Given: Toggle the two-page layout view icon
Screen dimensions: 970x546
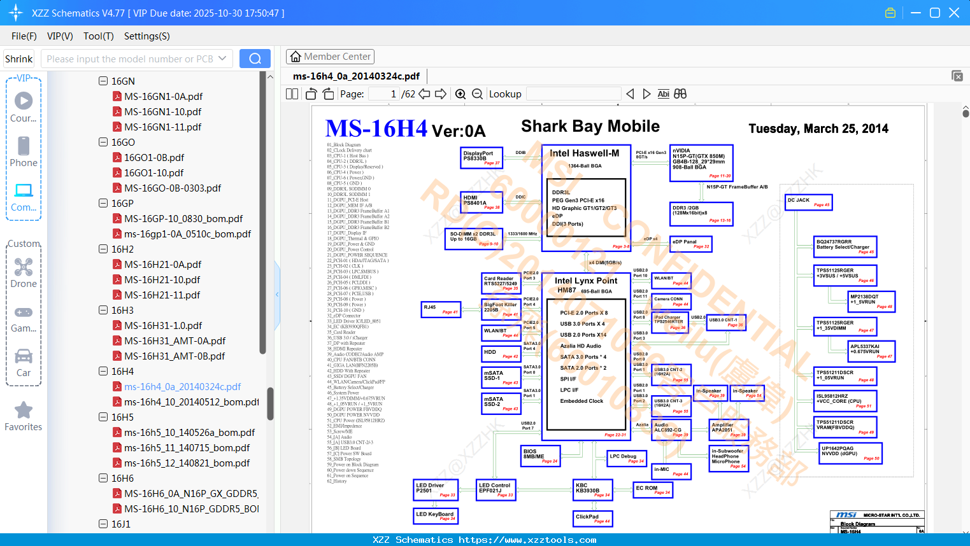Looking at the screenshot, I should 292,94.
